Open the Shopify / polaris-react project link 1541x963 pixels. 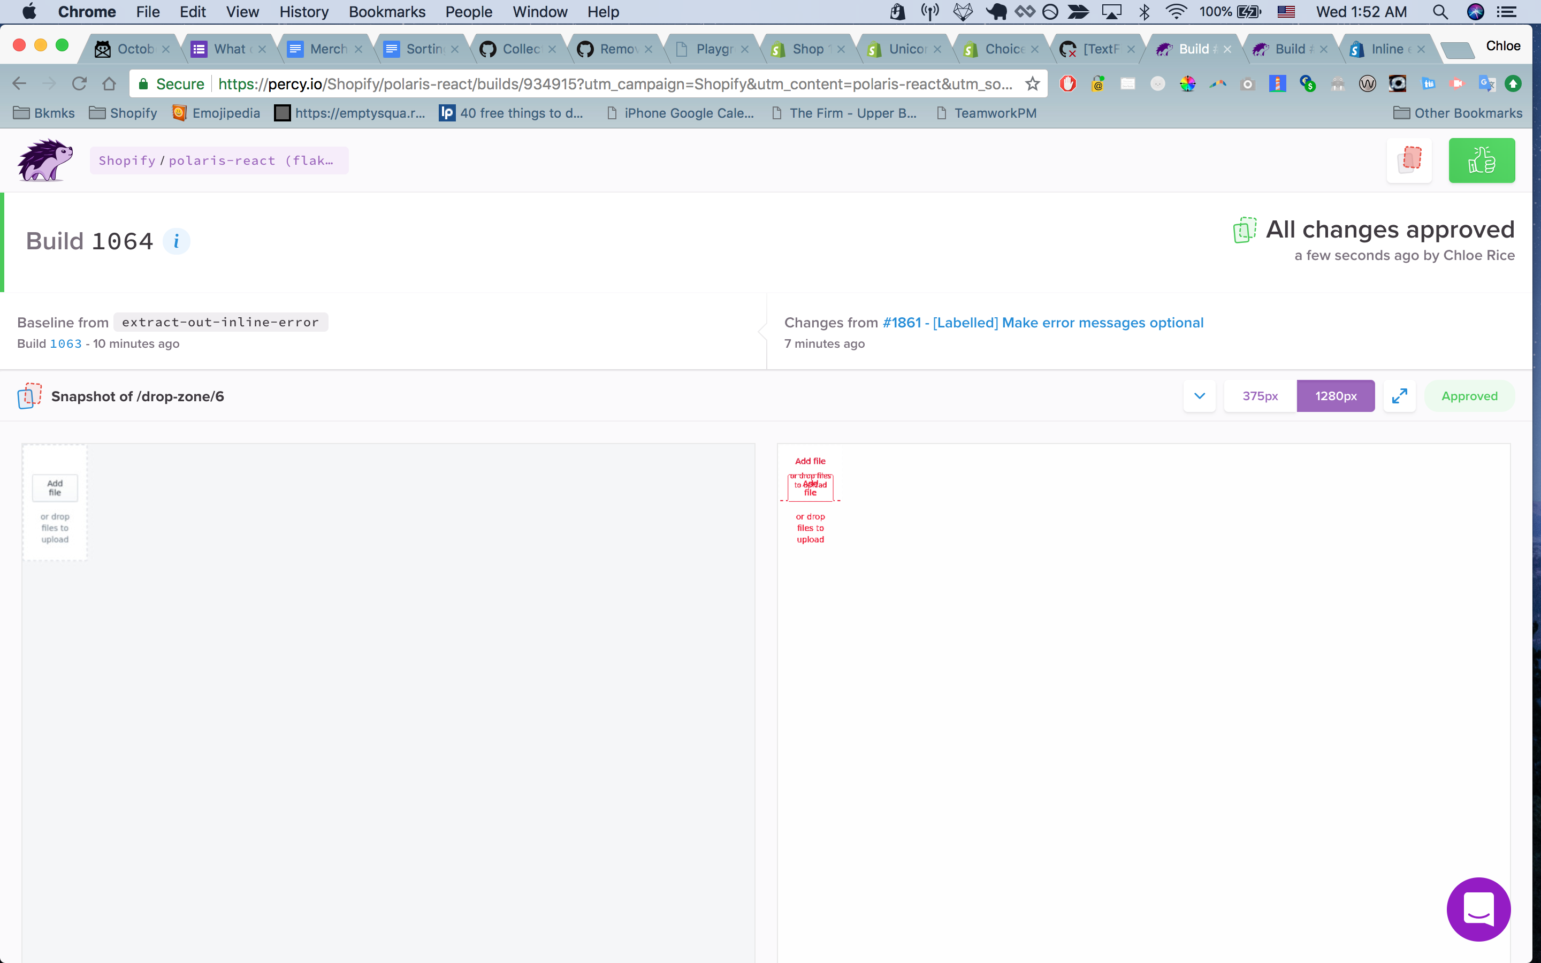pyautogui.click(x=219, y=160)
